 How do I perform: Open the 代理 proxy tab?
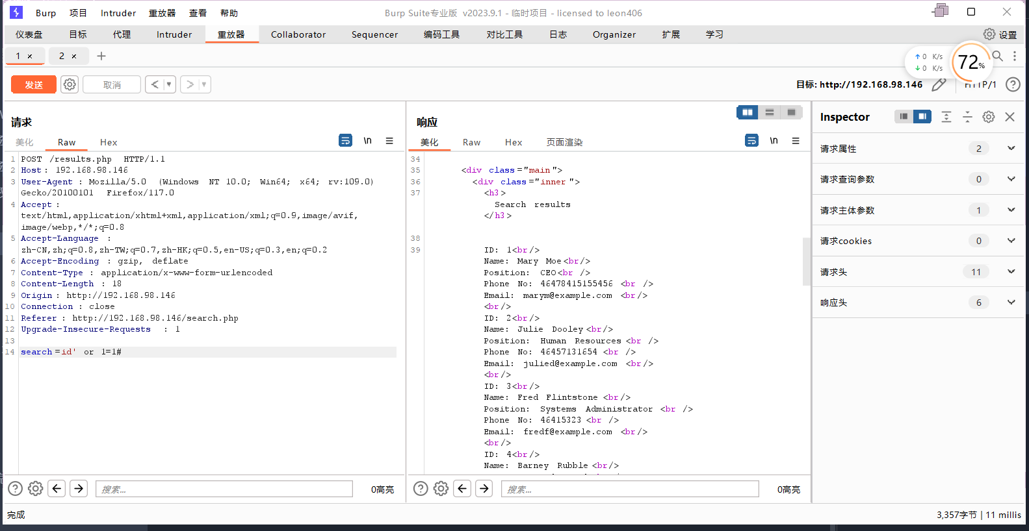(122, 34)
